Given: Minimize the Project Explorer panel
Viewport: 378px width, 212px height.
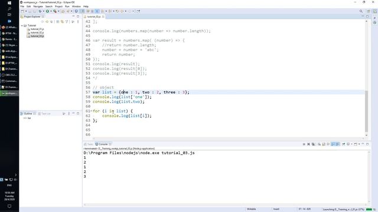Looking at the screenshot, I should pyautogui.click(x=73, y=16).
